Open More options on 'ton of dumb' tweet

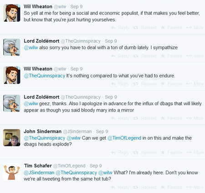(195, 56)
